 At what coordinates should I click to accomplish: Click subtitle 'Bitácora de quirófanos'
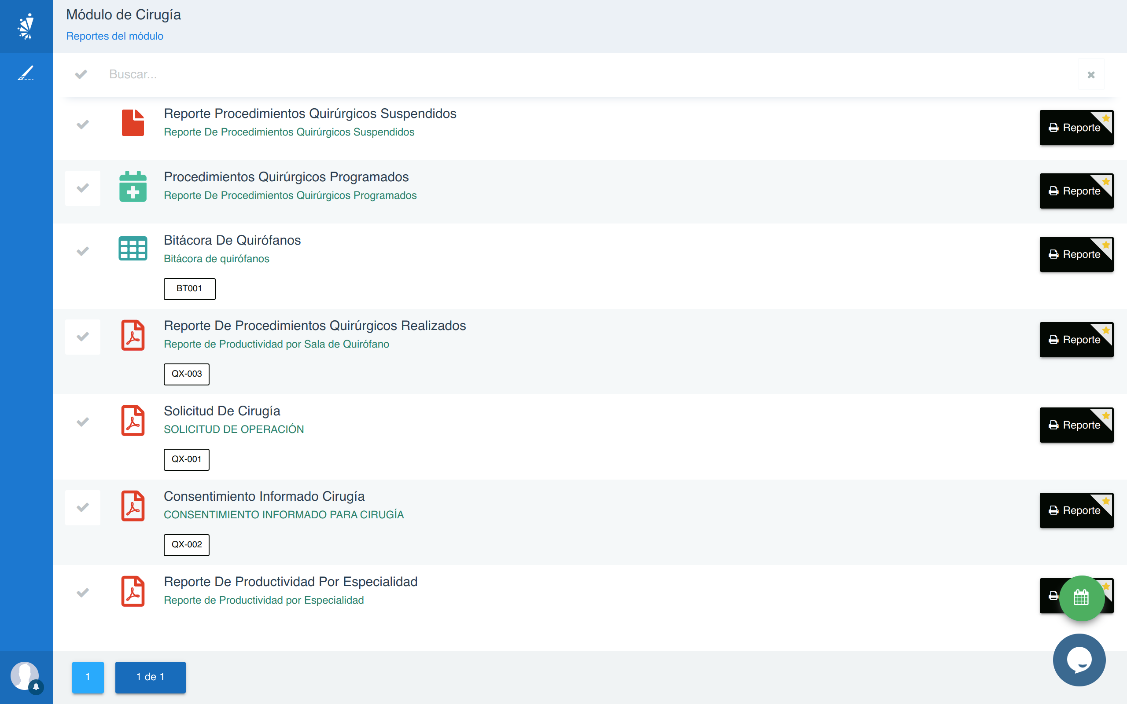pyautogui.click(x=217, y=259)
